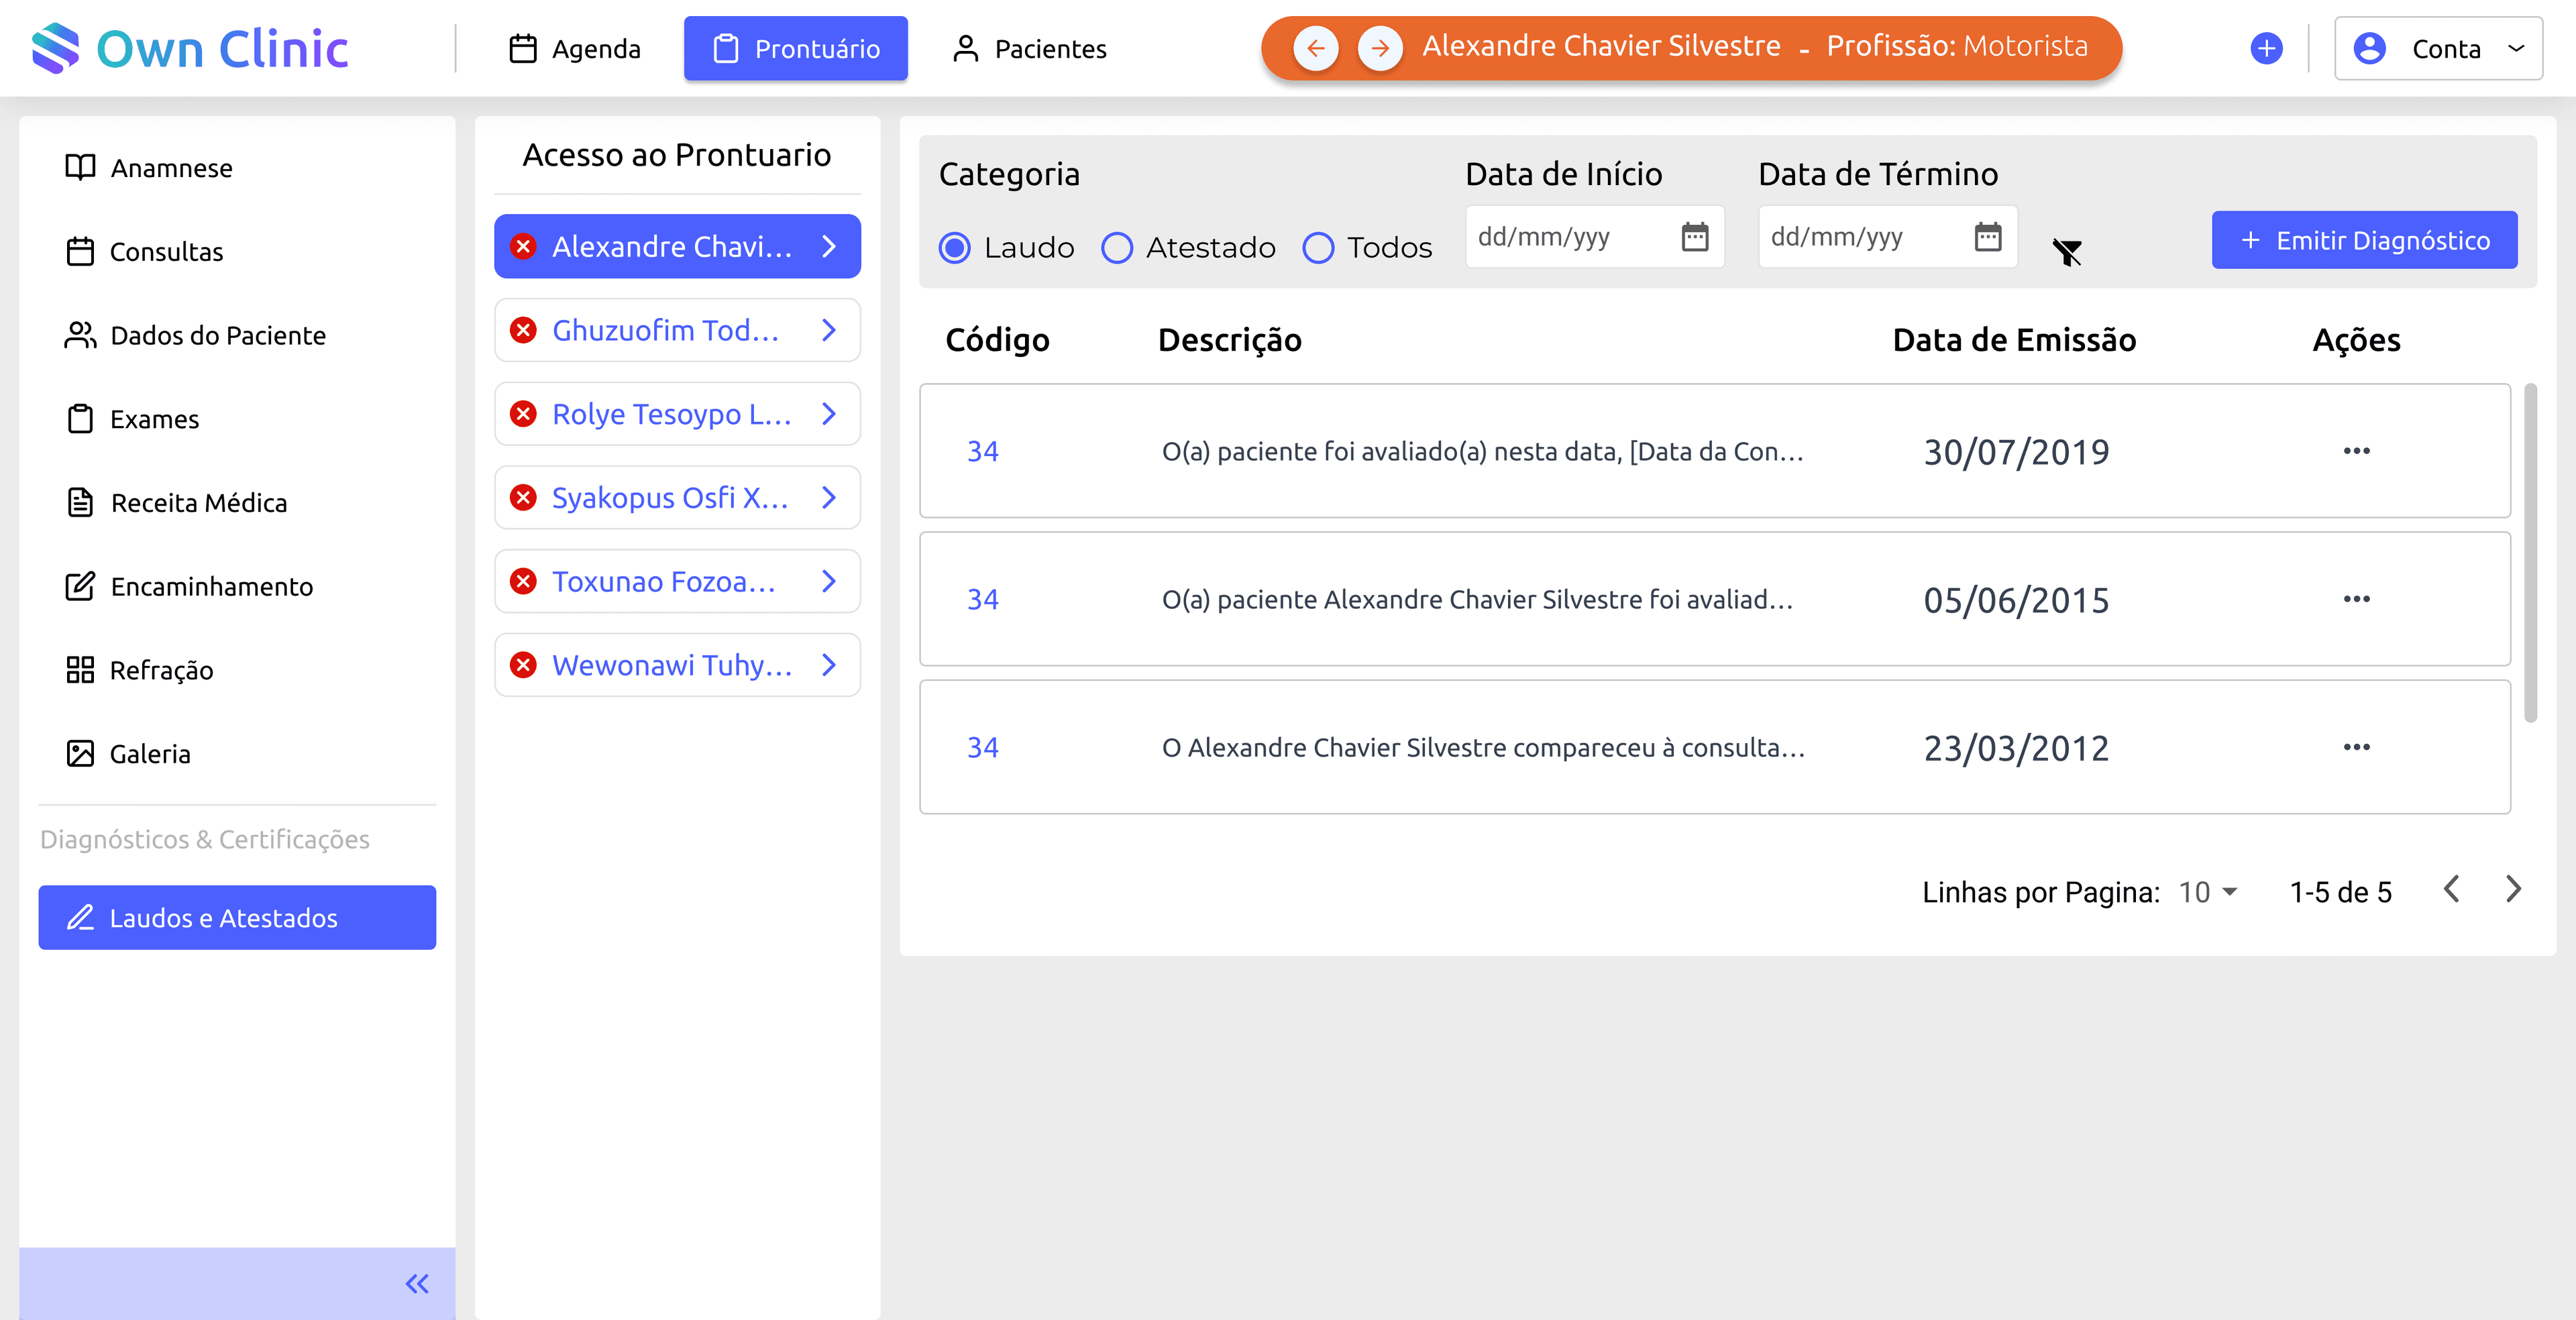Open code 34 link dated 05/06/2015

pos(982,599)
